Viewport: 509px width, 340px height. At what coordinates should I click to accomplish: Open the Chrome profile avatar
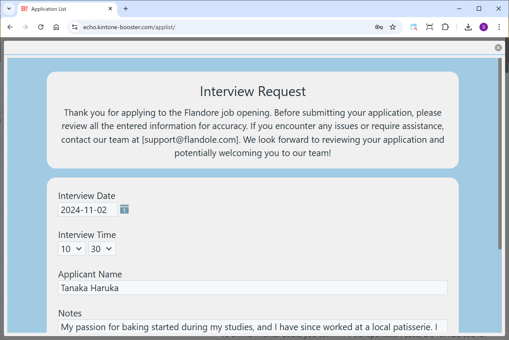point(484,27)
